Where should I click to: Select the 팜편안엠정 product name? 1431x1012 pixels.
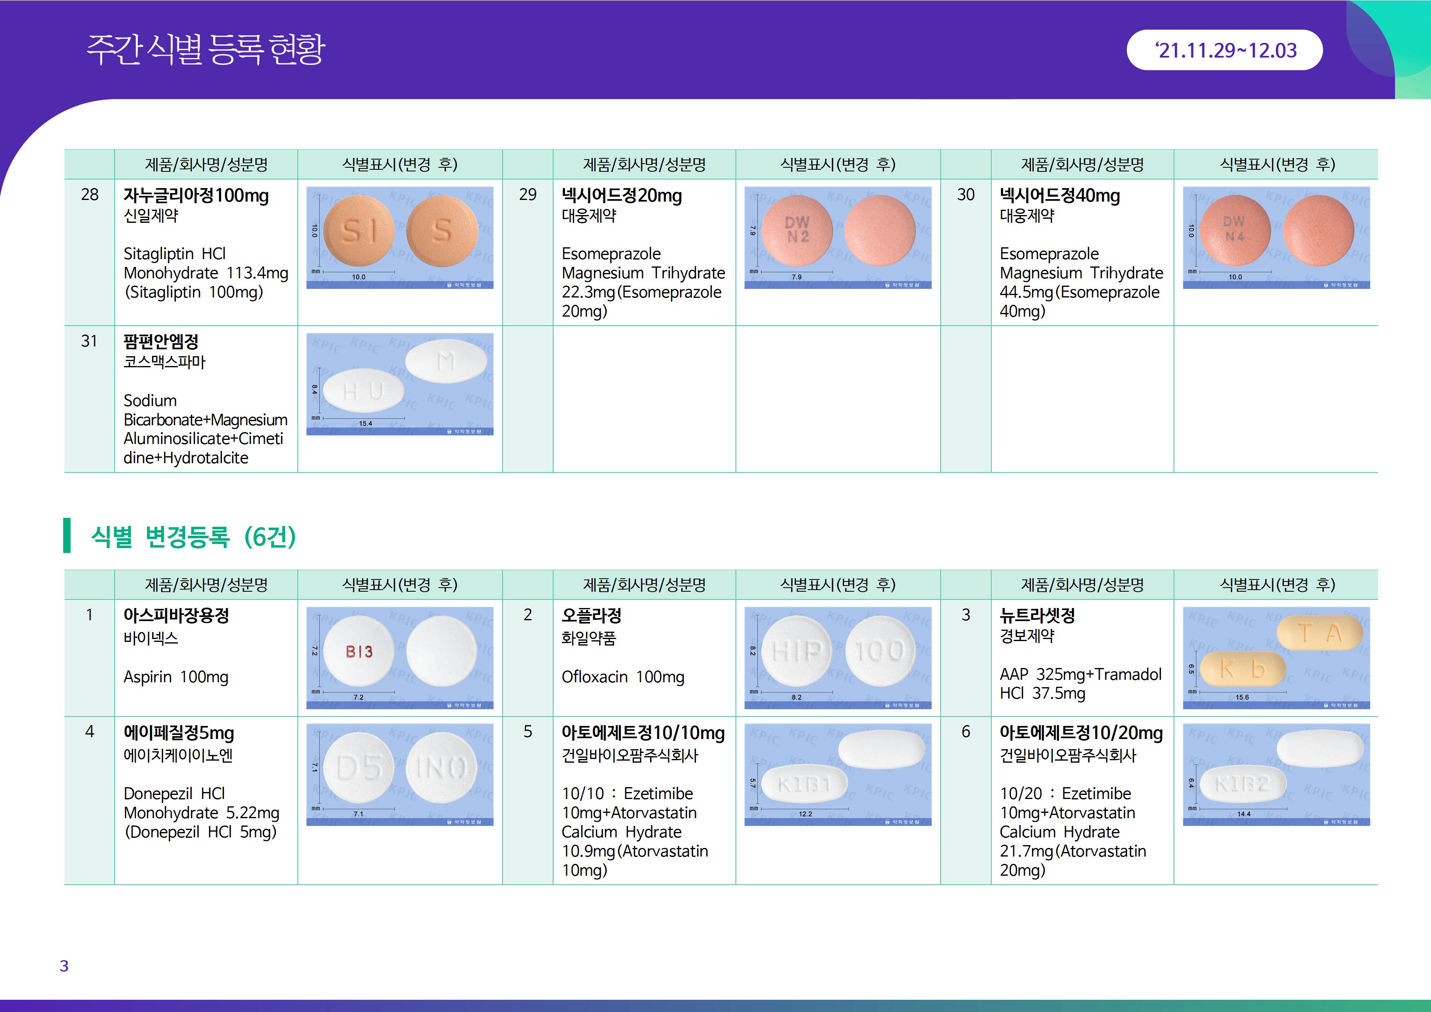(161, 341)
